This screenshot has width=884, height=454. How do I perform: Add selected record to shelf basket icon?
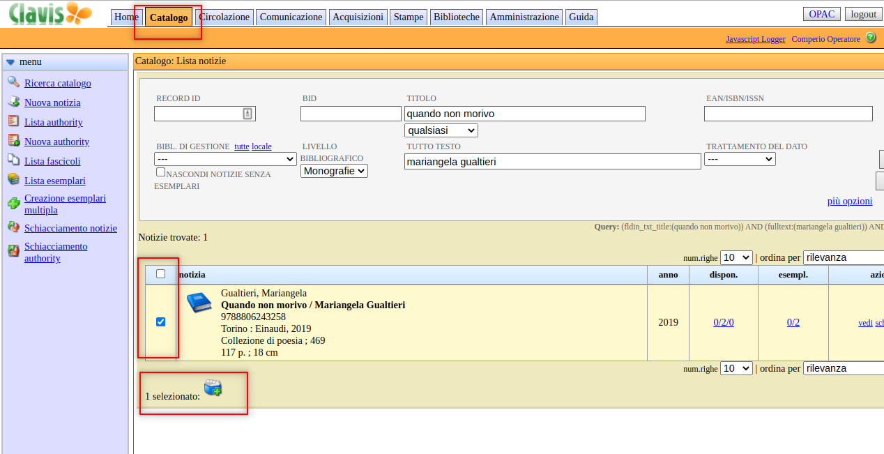(x=213, y=388)
